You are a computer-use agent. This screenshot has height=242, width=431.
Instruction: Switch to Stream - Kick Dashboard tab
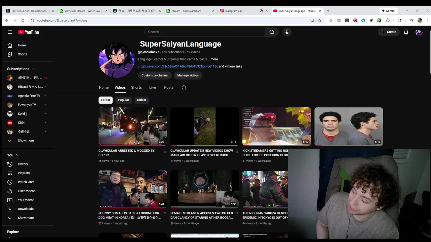(190, 11)
